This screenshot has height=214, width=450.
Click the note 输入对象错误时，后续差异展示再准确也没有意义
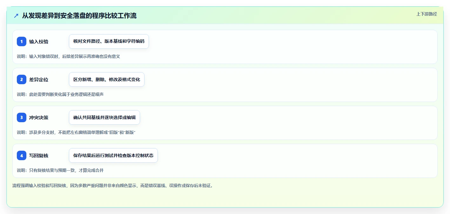pos(68,56)
